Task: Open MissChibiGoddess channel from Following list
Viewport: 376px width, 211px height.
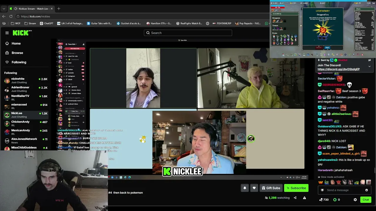Action: coord(26,148)
